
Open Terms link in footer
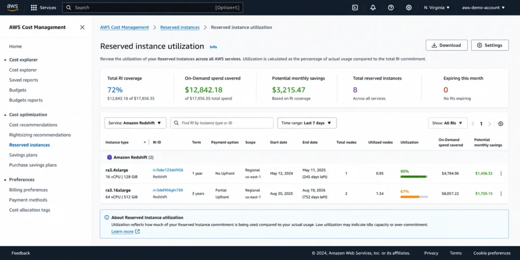click(x=456, y=253)
